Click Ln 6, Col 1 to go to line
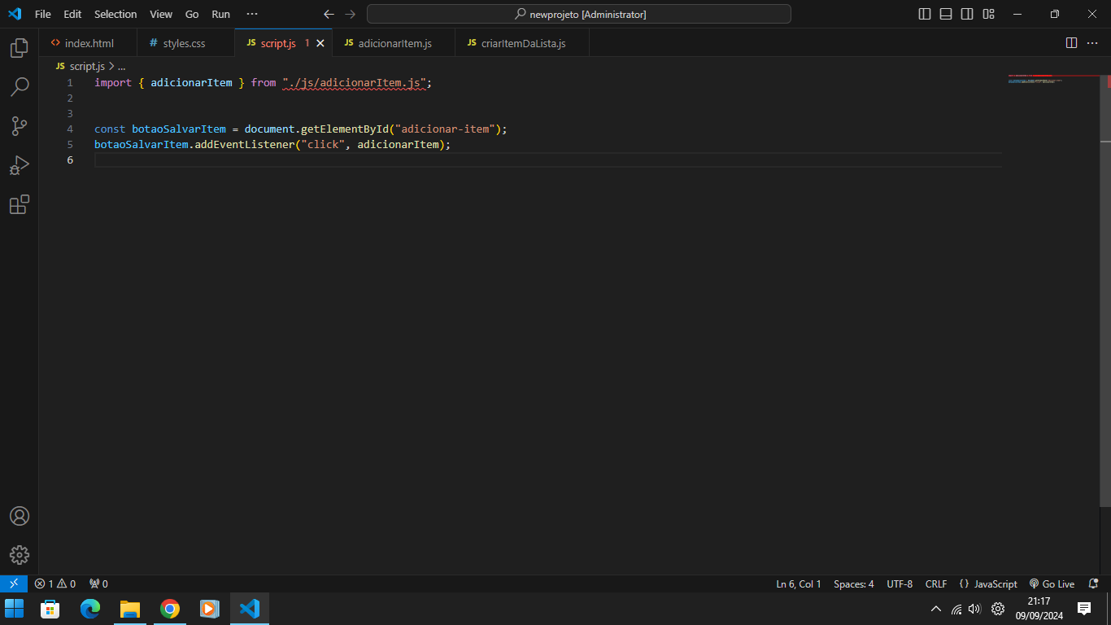1111x625 pixels. click(799, 583)
